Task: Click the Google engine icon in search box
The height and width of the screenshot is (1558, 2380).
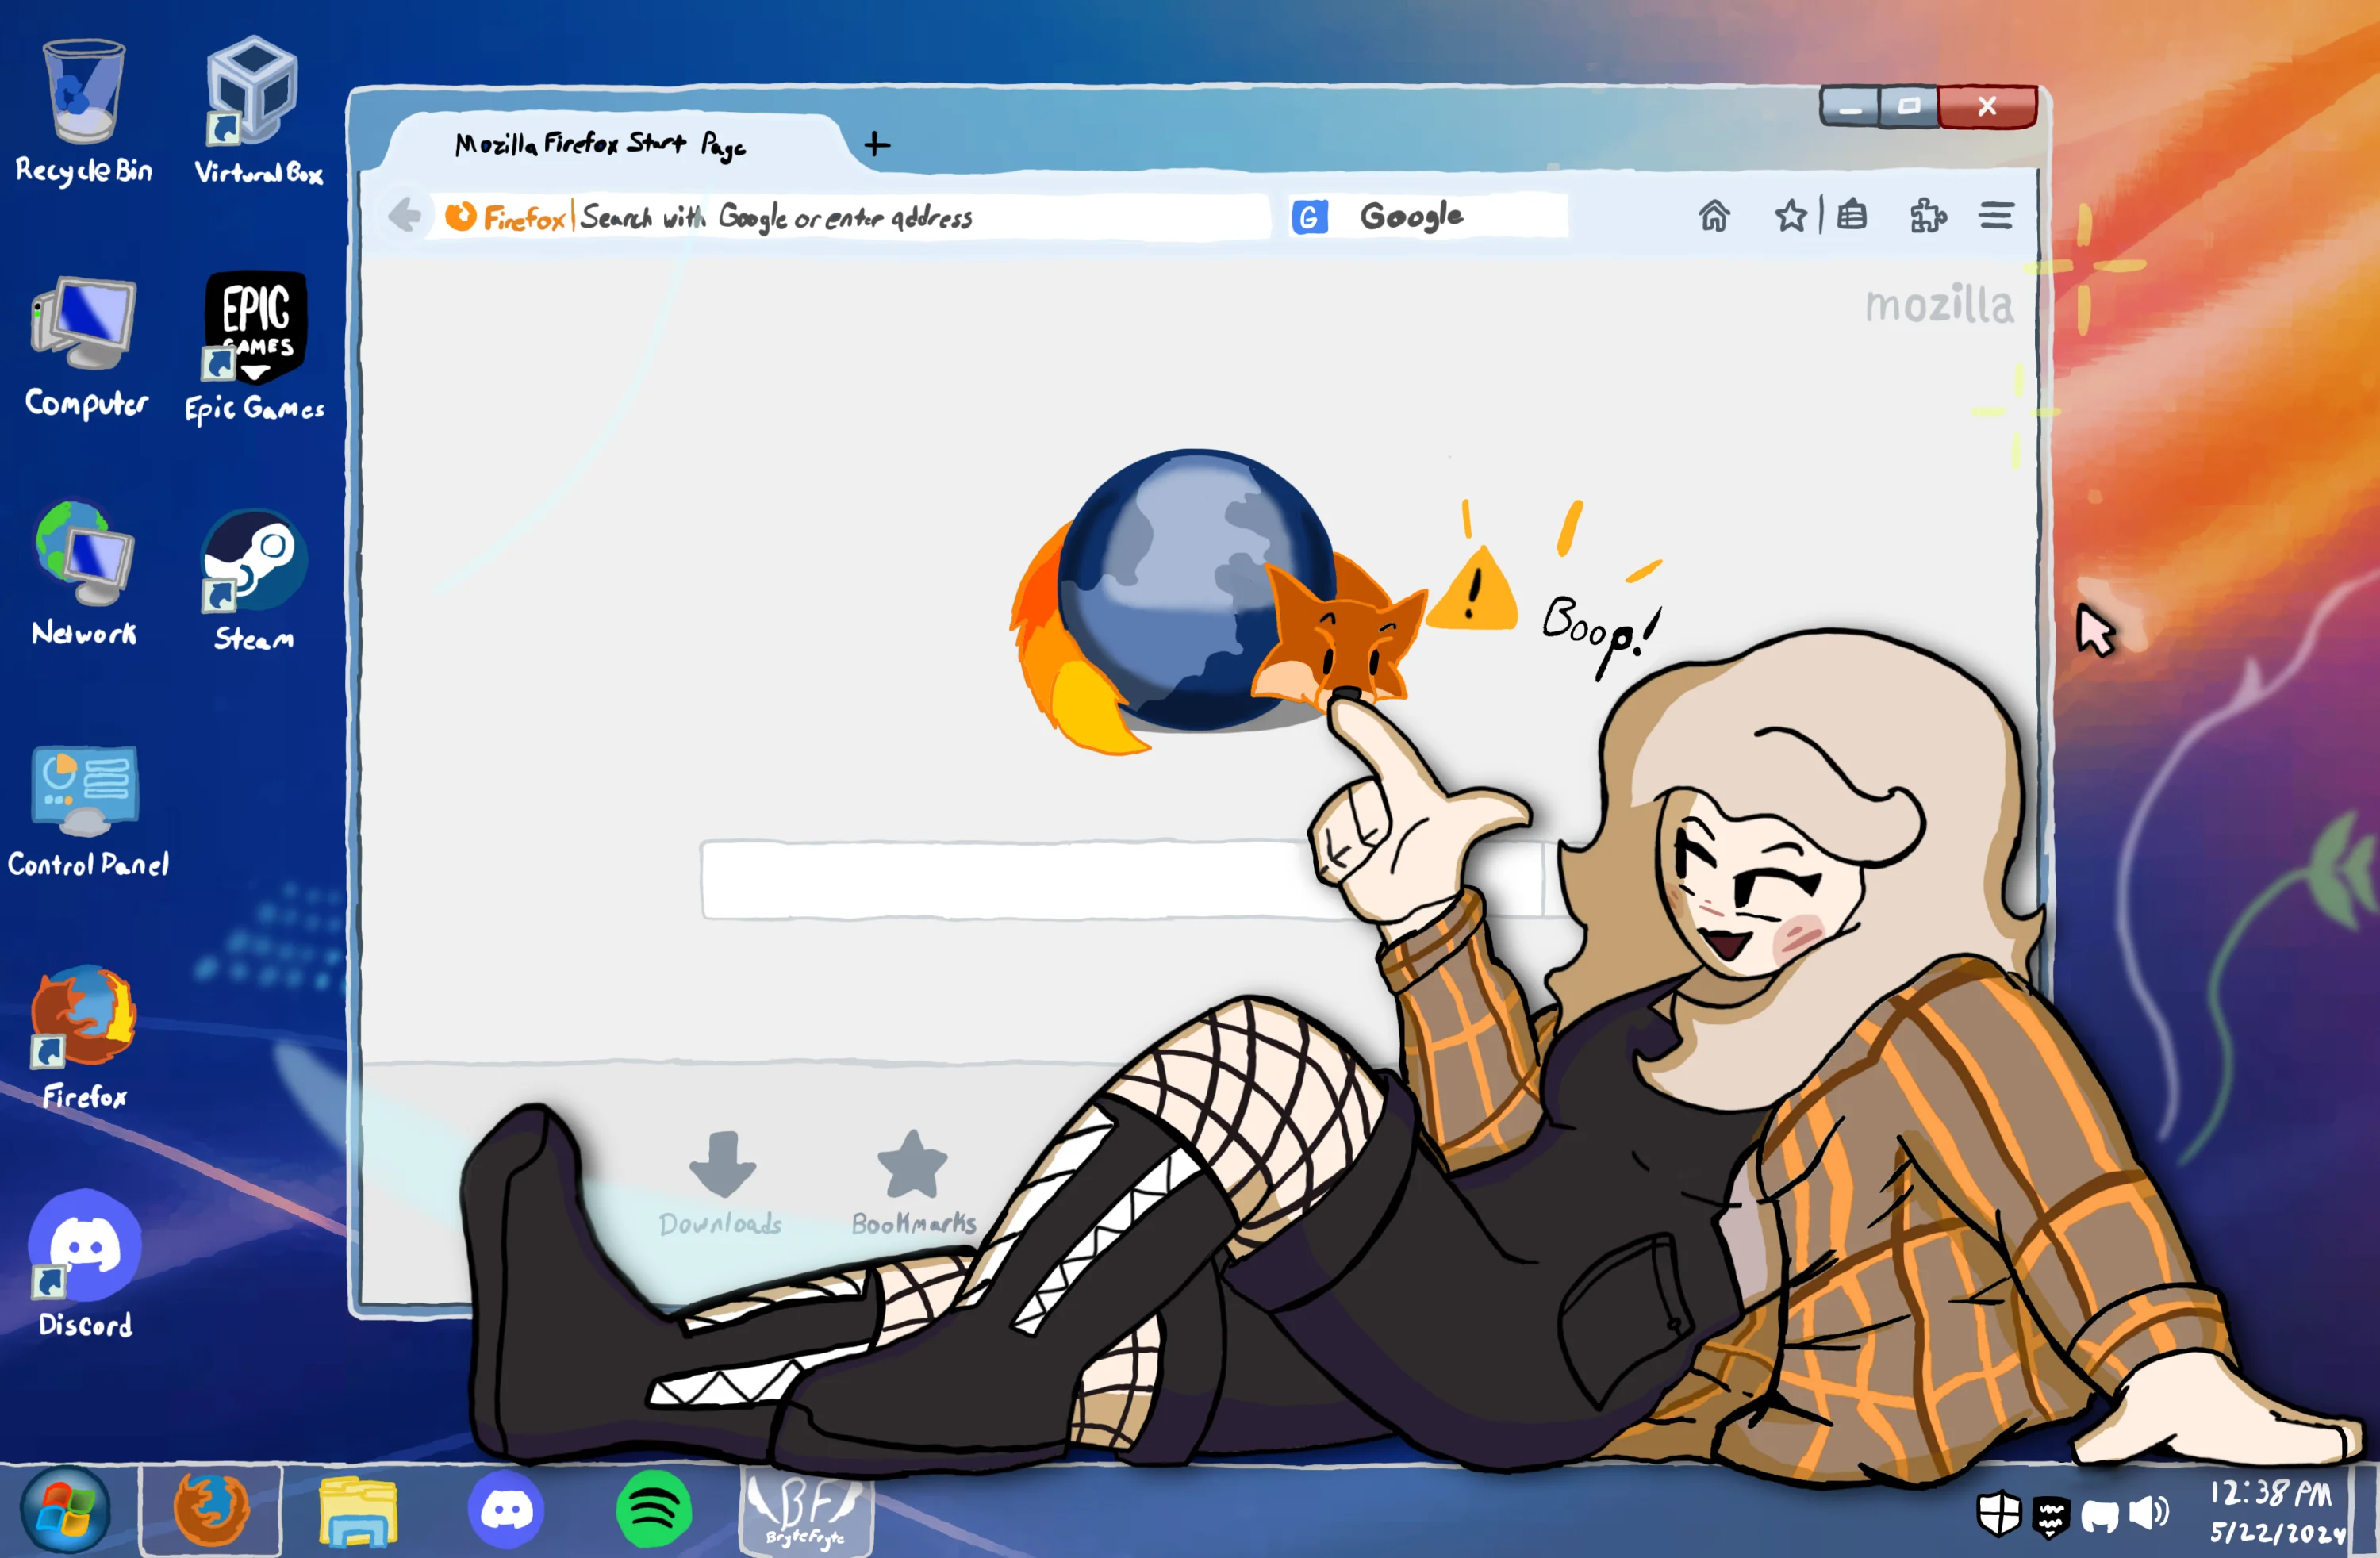Action: (x=1309, y=217)
